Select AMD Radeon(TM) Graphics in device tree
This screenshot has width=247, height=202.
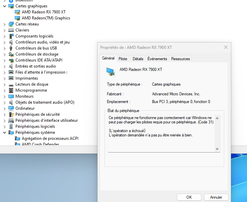coord(46,18)
